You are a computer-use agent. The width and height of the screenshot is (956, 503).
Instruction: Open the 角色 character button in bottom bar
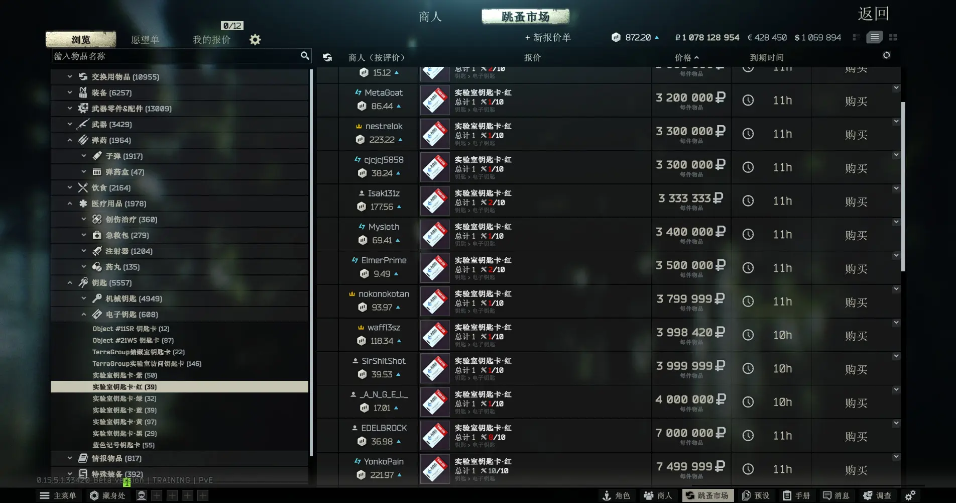tap(616, 495)
